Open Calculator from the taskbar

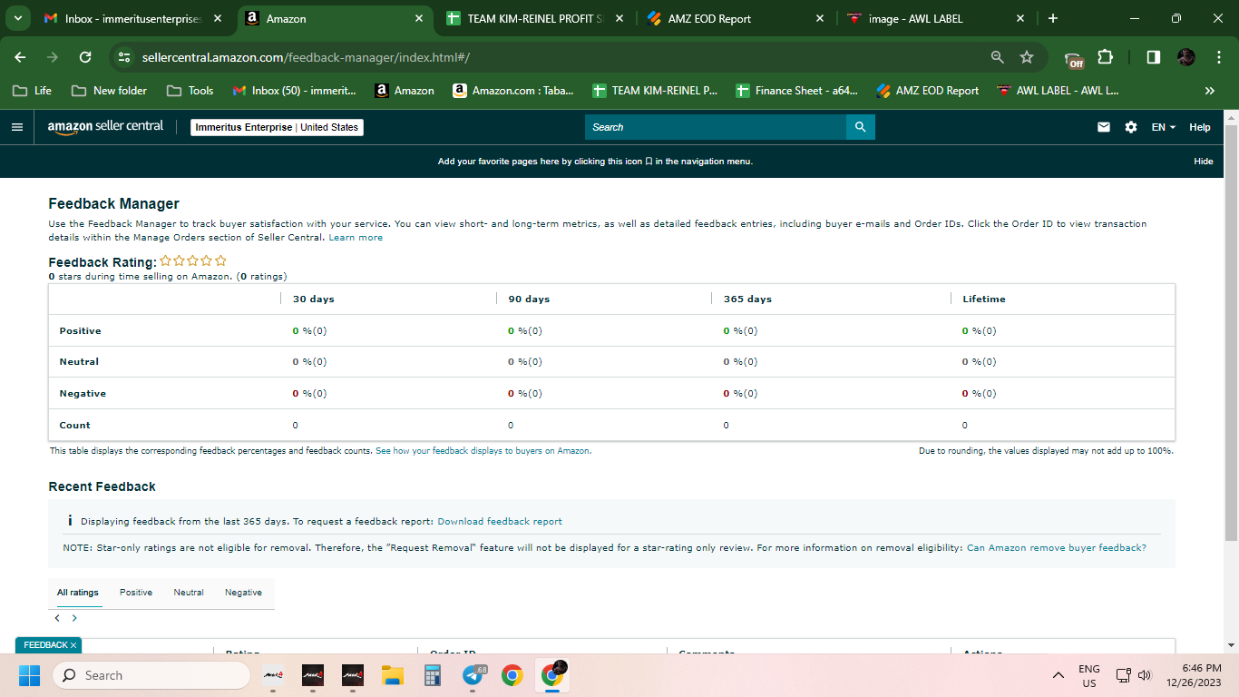coord(432,675)
